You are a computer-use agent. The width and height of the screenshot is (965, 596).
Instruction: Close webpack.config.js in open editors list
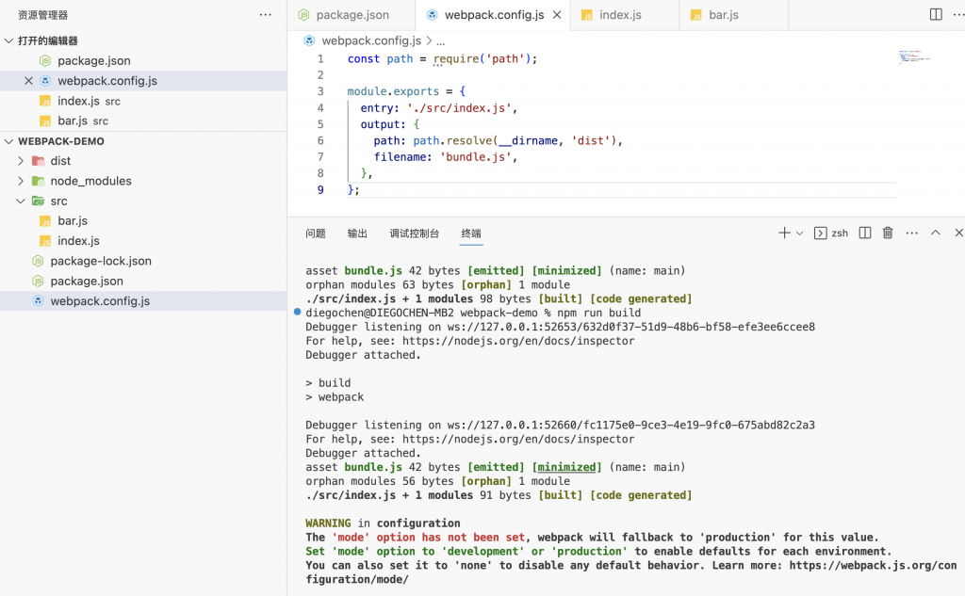28,81
